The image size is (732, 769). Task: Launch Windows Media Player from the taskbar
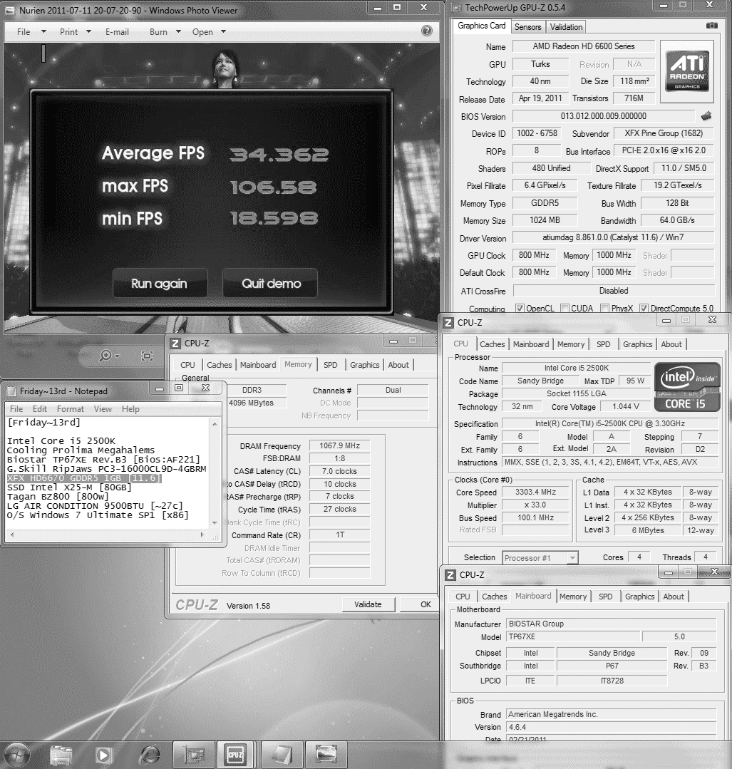point(103,754)
